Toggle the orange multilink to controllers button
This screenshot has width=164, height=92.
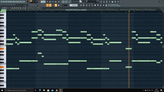(x=56, y=5)
